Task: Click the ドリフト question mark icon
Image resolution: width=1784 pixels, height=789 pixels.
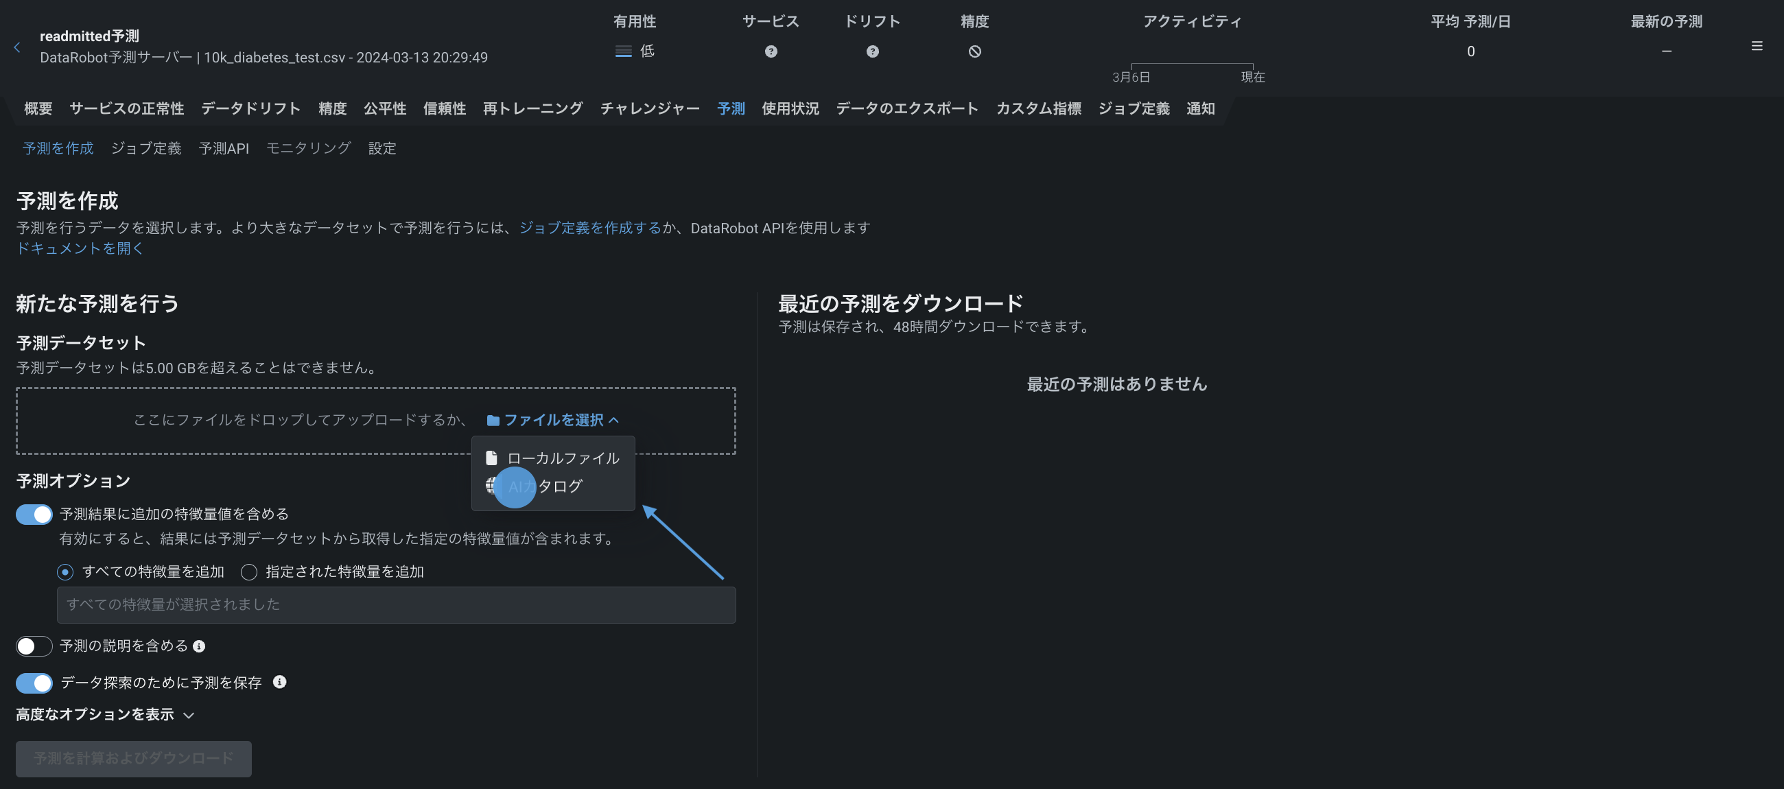Action: coord(872,51)
